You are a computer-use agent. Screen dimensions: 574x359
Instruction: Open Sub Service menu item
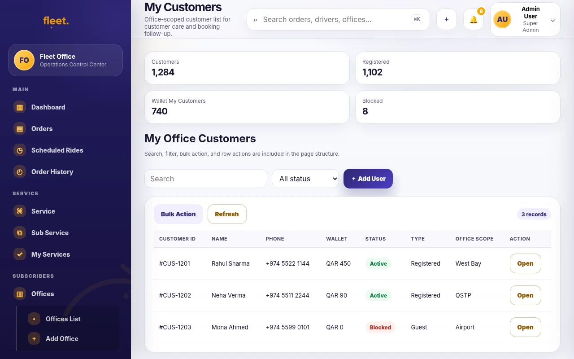pos(65,233)
